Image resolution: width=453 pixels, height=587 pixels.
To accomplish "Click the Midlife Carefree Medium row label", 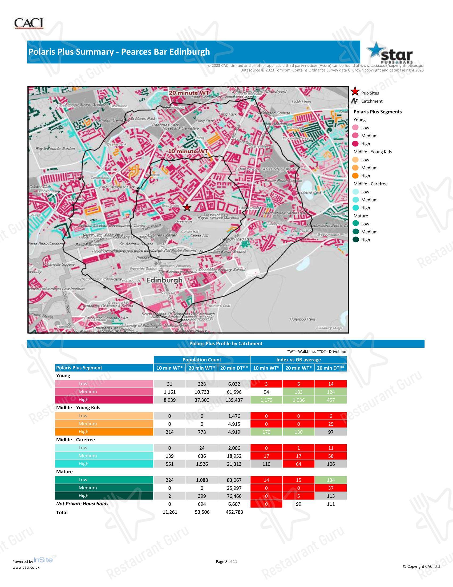I will (x=104, y=456).
